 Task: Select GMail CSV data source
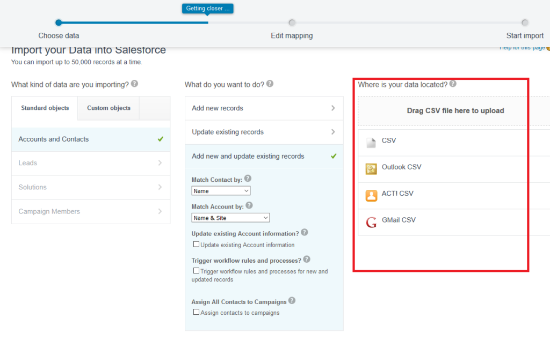coord(454,223)
